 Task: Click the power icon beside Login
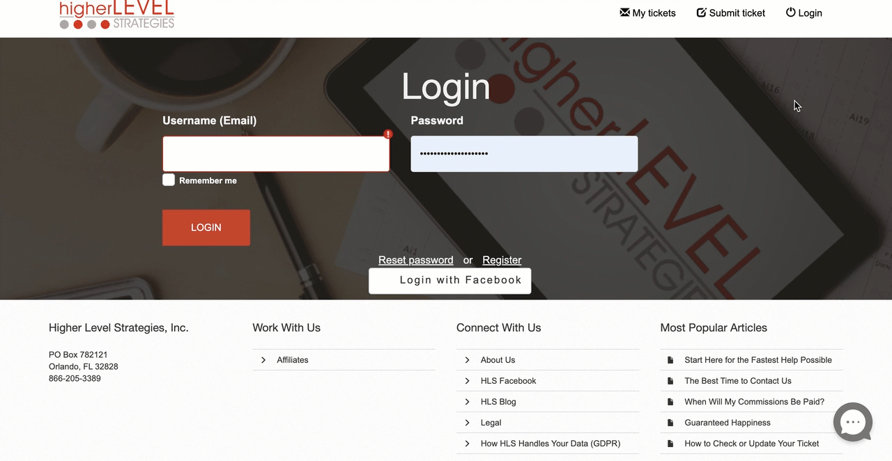(790, 13)
